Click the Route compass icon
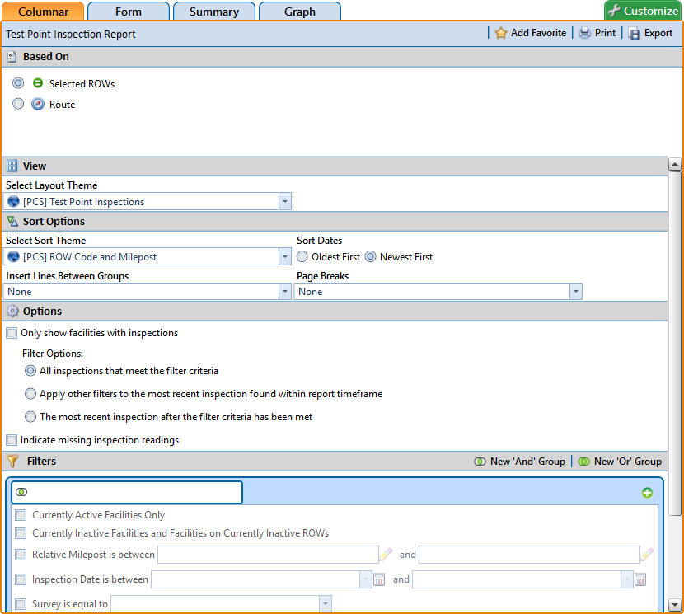Image resolution: width=684 pixels, height=614 pixels. (x=38, y=104)
